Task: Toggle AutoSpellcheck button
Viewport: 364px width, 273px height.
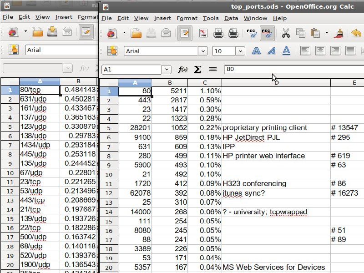Action: pos(267,33)
